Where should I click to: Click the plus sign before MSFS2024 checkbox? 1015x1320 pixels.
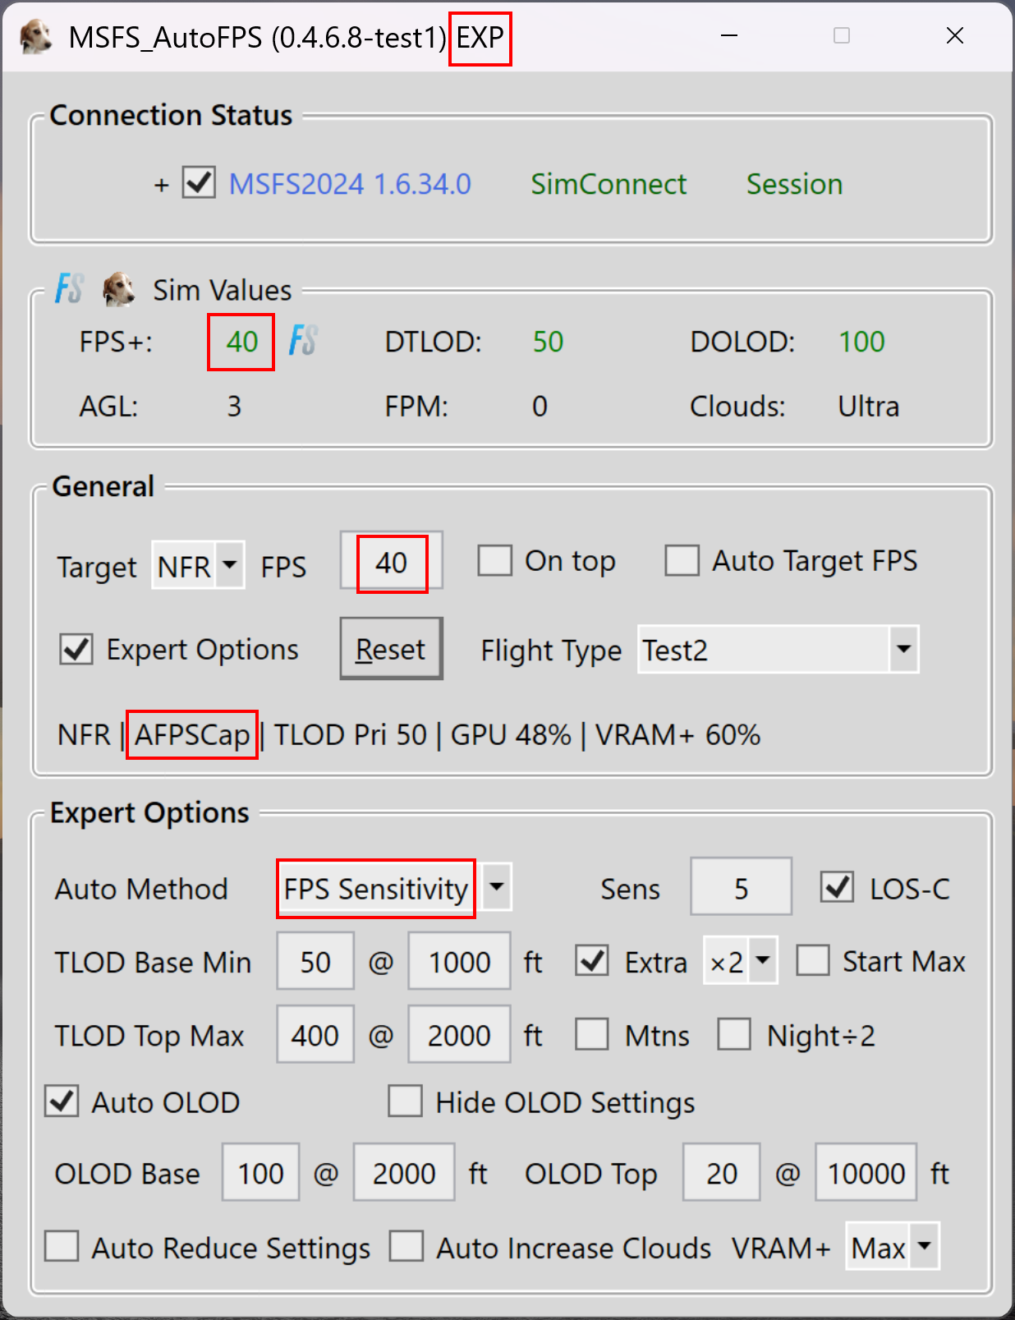pyautogui.click(x=162, y=185)
